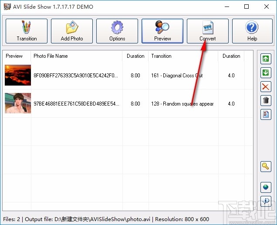Click the Duration header right of Transition
The image size is (277, 225).
click(231, 56)
